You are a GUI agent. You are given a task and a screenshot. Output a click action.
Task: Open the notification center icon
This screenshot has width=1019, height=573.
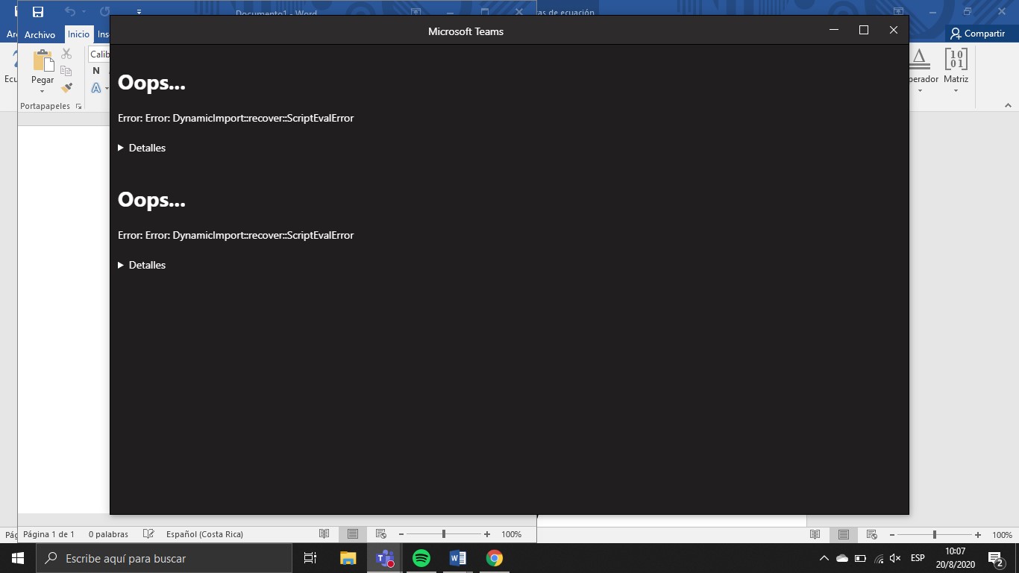point(996,558)
